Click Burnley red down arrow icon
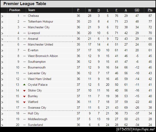Screen dimensions: 156x132 click(x=24, y=96)
